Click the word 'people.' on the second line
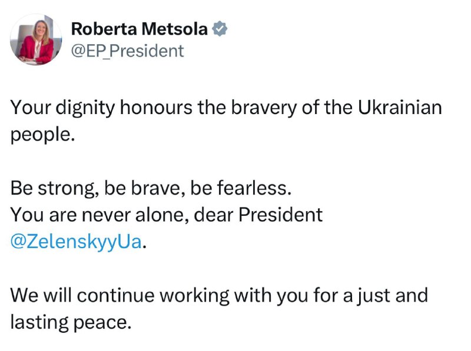This screenshot has height=351, width=471. point(42,135)
